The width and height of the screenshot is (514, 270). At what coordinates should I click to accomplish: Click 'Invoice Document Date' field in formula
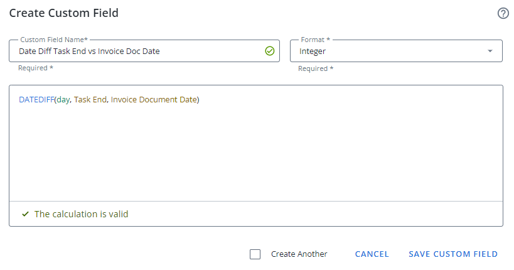[153, 100]
